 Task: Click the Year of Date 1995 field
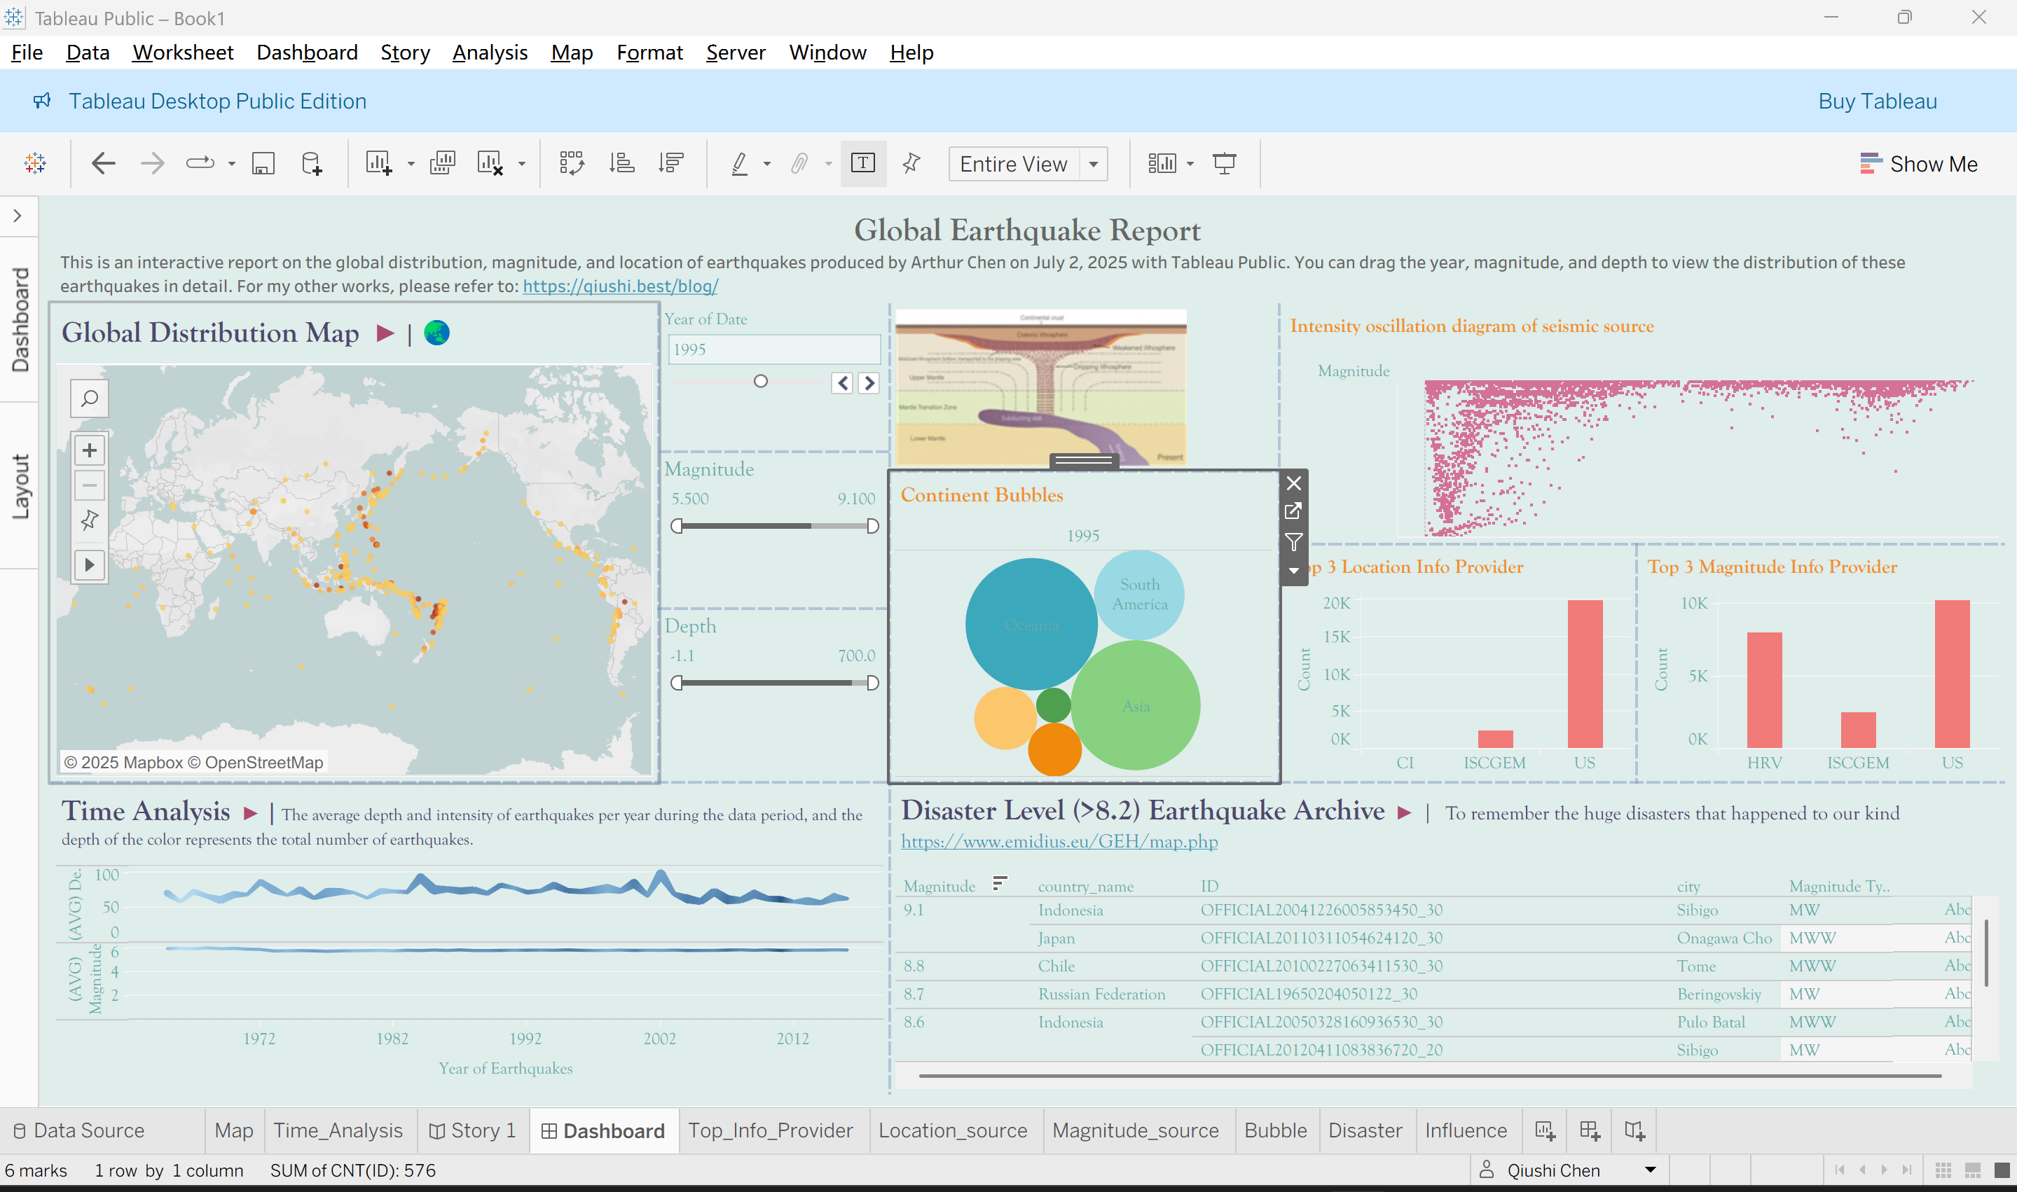tap(774, 349)
